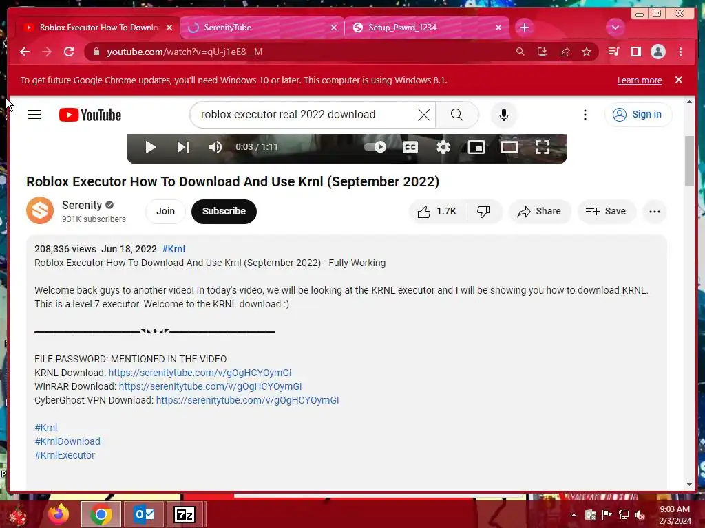This screenshot has width=705, height=528.
Task: Click the #KrnlExecutor hashtag
Action: coord(65,455)
